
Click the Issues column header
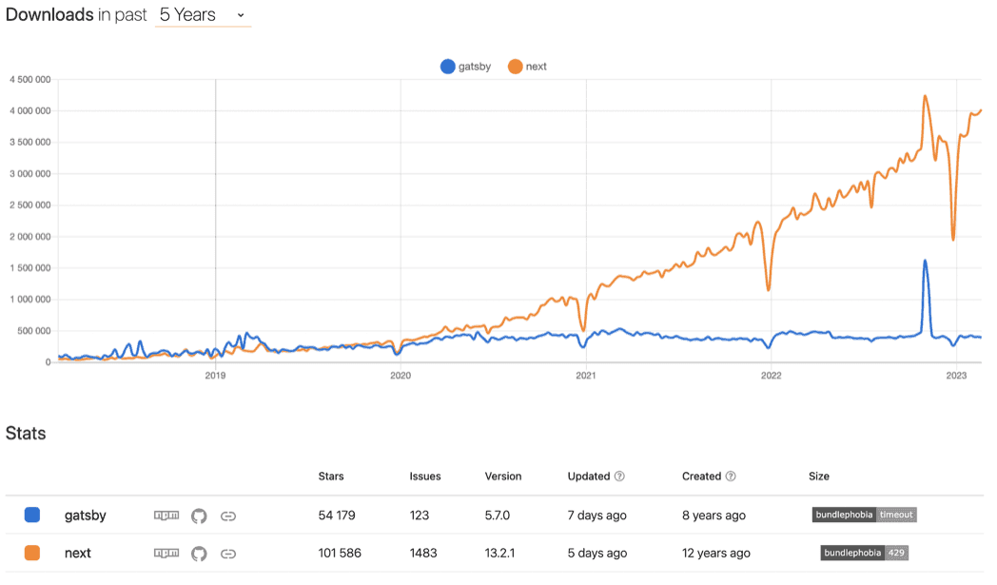[x=425, y=477]
